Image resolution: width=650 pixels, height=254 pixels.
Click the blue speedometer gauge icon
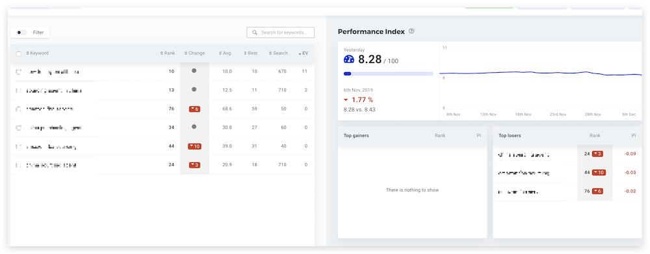349,59
